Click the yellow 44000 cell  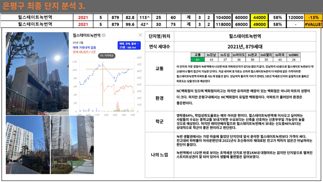coord(259,17)
